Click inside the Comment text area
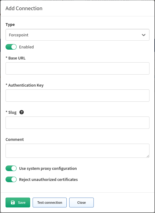The height and width of the screenshot is (213, 155). [77, 151]
